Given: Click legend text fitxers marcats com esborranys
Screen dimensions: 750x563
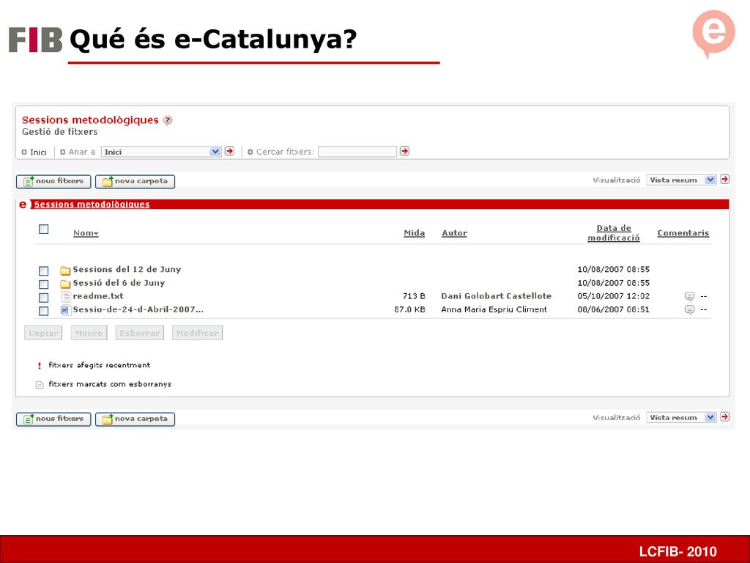Looking at the screenshot, I should [110, 384].
